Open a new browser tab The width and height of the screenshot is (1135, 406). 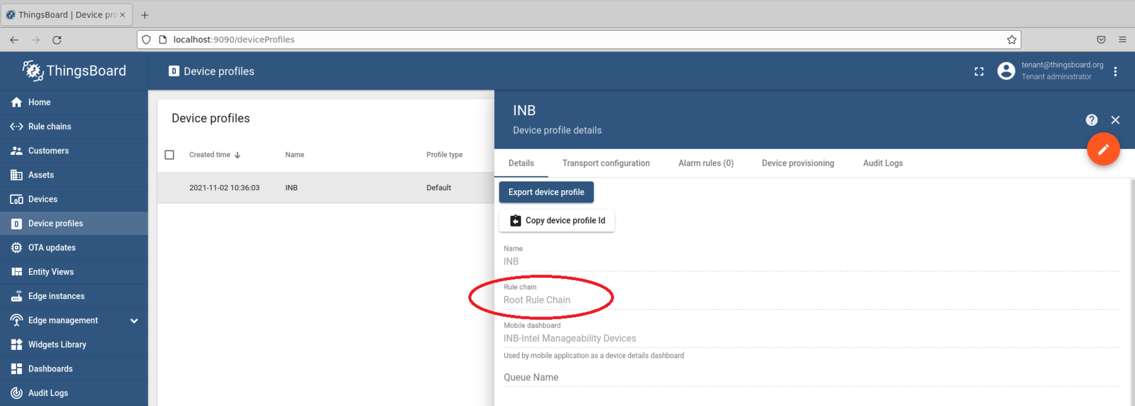pos(144,14)
